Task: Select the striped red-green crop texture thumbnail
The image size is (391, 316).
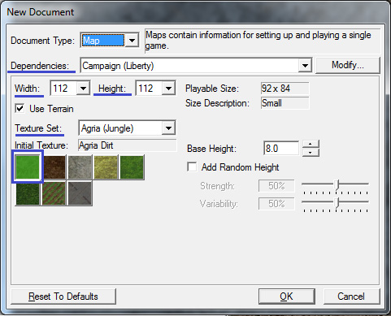Action: [54, 193]
